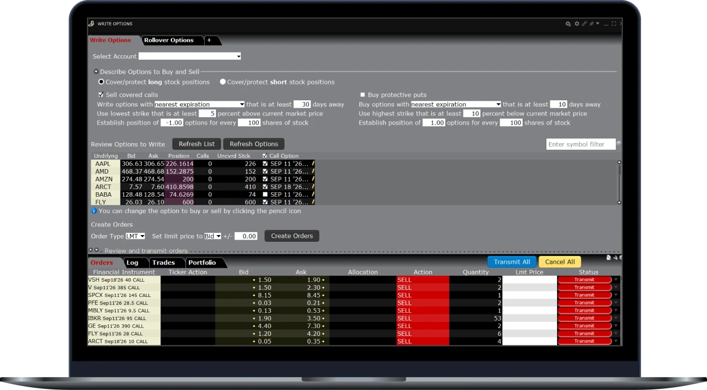Click pencil icon in AMD row
707x390 pixels.
pyautogui.click(x=313, y=171)
